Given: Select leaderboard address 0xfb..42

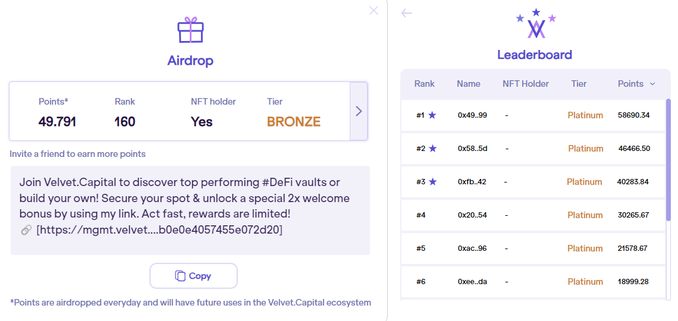Looking at the screenshot, I should [x=472, y=182].
